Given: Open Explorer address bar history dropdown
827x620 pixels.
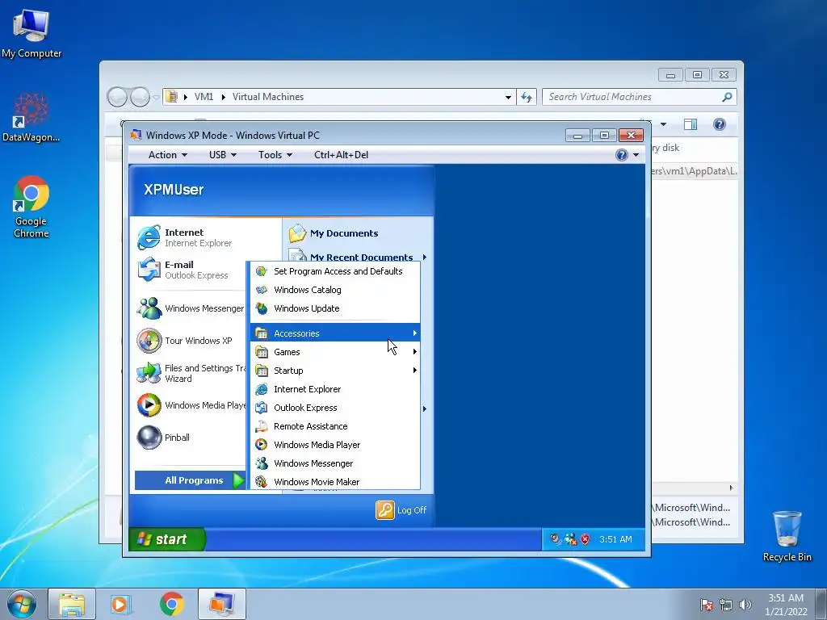Looking at the screenshot, I should coord(508,97).
